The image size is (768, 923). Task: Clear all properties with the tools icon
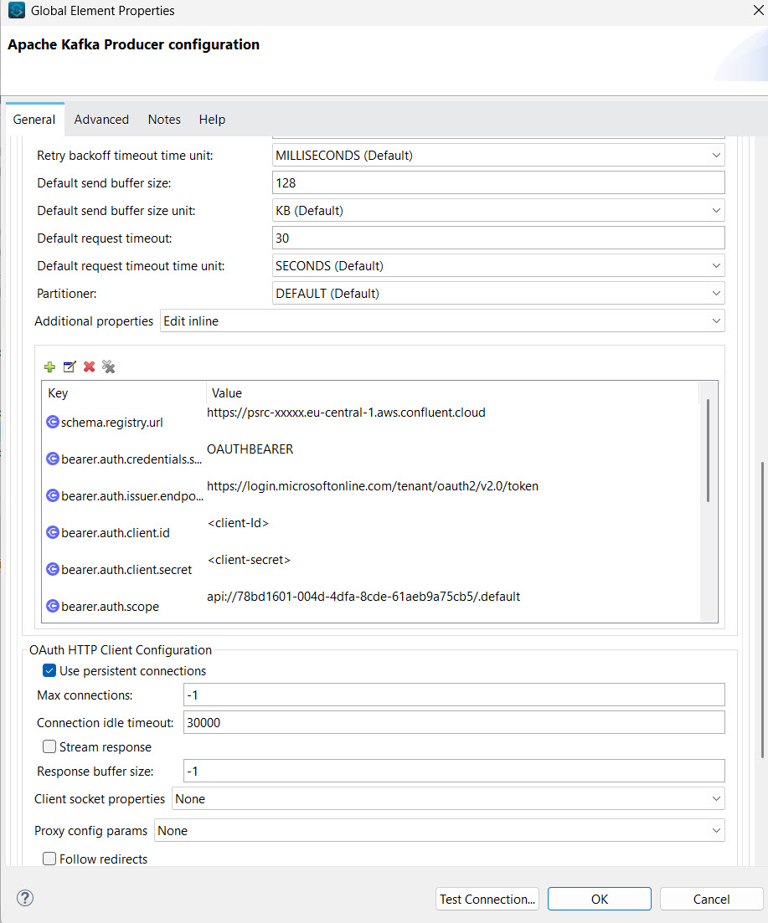[108, 367]
